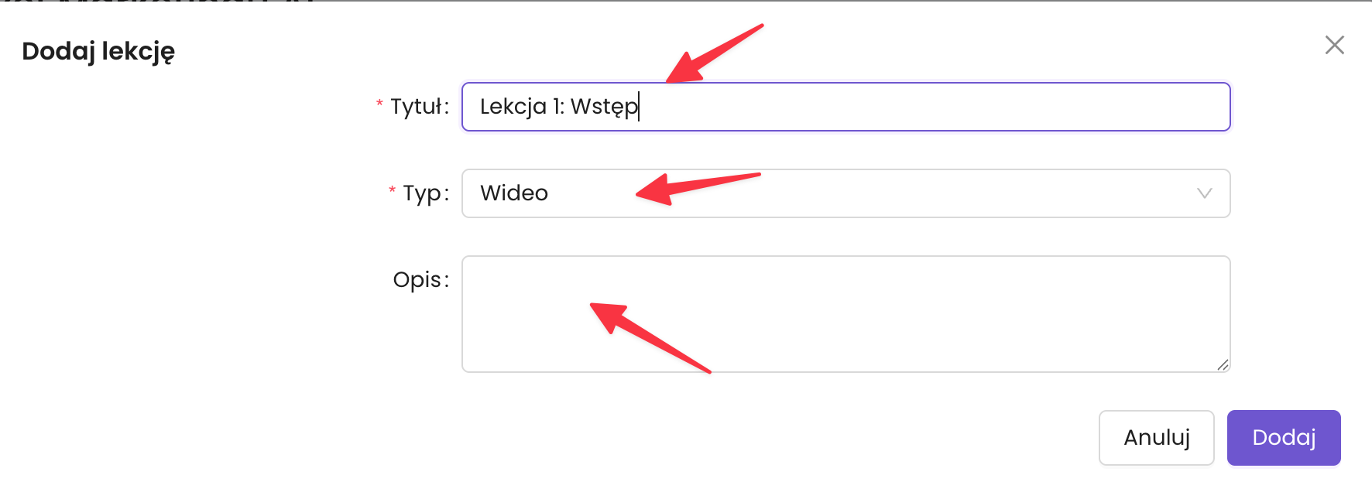1372x492 pixels.
Task: Click the red arrow pointing at Tytuł field
Action: coord(711,54)
